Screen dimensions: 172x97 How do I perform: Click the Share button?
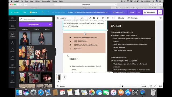pos(132,12)
